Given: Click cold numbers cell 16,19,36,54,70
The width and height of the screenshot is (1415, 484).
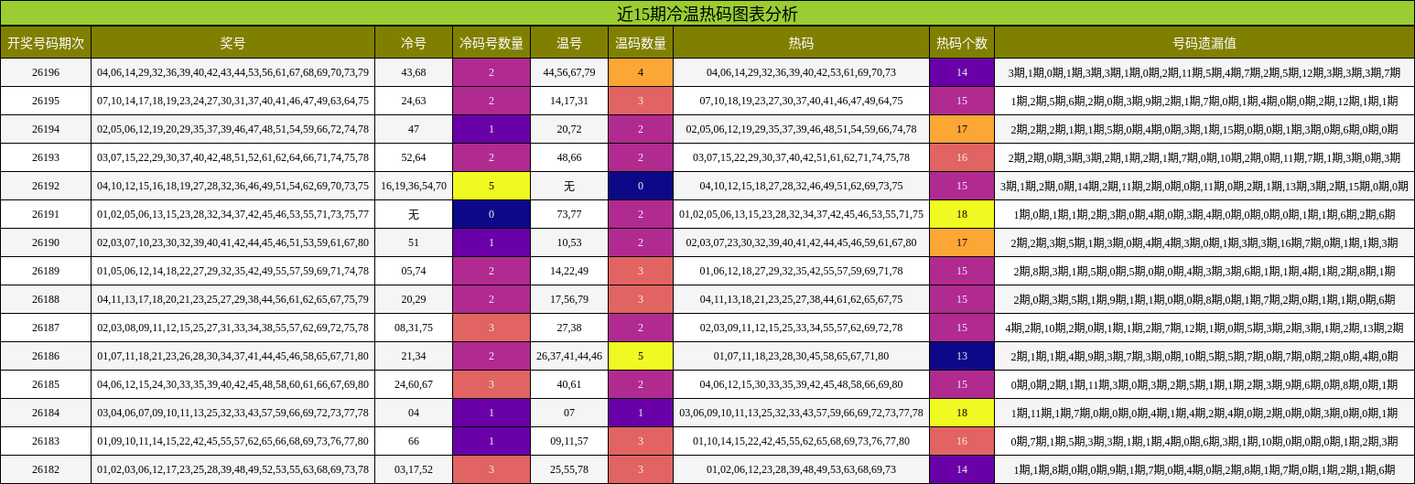Looking at the screenshot, I should pyautogui.click(x=414, y=186).
